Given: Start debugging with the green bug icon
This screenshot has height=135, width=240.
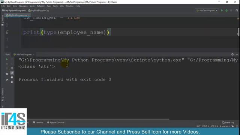Looking at the screenshot, I should coord(226,10).
